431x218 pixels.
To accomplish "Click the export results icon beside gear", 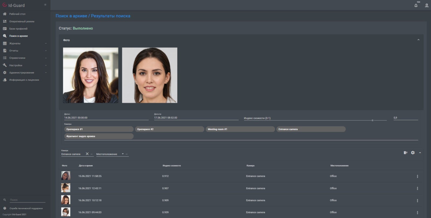I will tap(405, 153).
